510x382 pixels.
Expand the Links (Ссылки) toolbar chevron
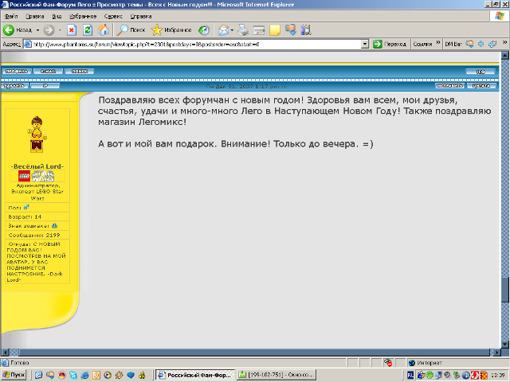[438, 42]
